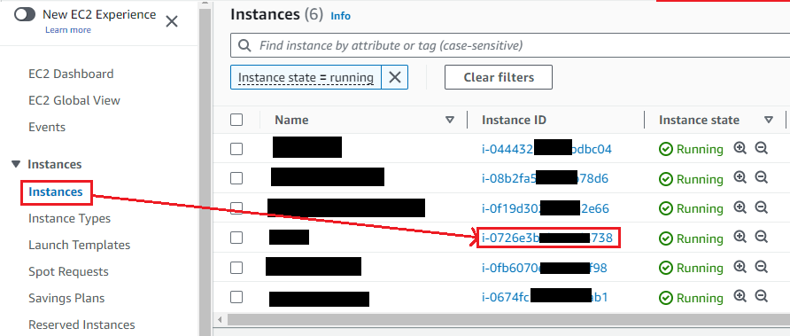790x336 pixels.
Task: Open Launch Templates page
Action: [x=80, y=246]
